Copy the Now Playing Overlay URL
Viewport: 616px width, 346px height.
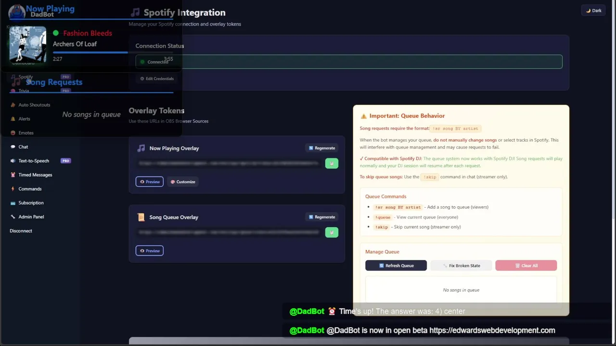[x=332, y=163]
